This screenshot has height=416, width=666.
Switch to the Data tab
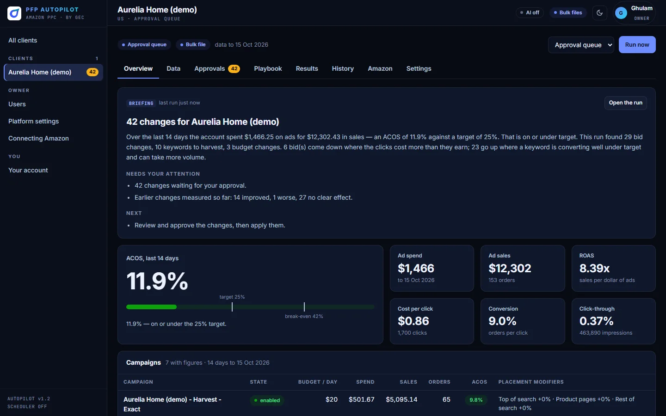[x=173, y=68]
